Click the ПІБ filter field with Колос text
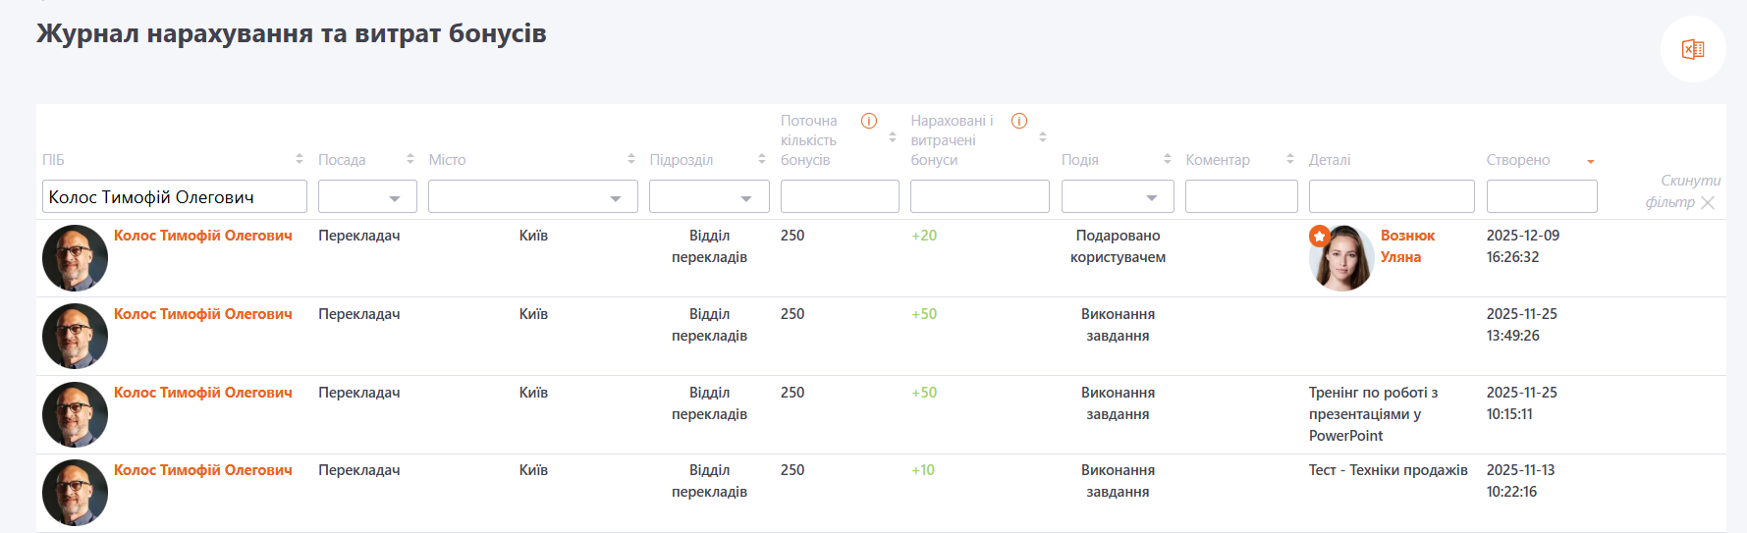Viewport: 1747px width, 533px height. click(x=174, y=197)
